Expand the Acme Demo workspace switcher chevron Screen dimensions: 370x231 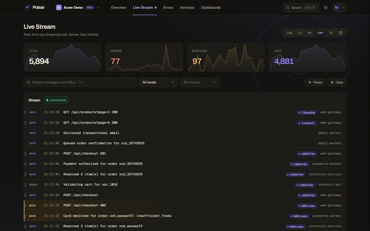[98, 8]
